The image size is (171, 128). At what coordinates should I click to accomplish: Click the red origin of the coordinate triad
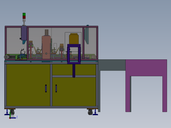point(10,118)
